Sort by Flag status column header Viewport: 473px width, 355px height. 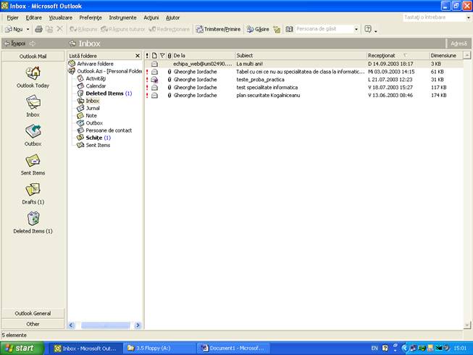click(162, 56)
